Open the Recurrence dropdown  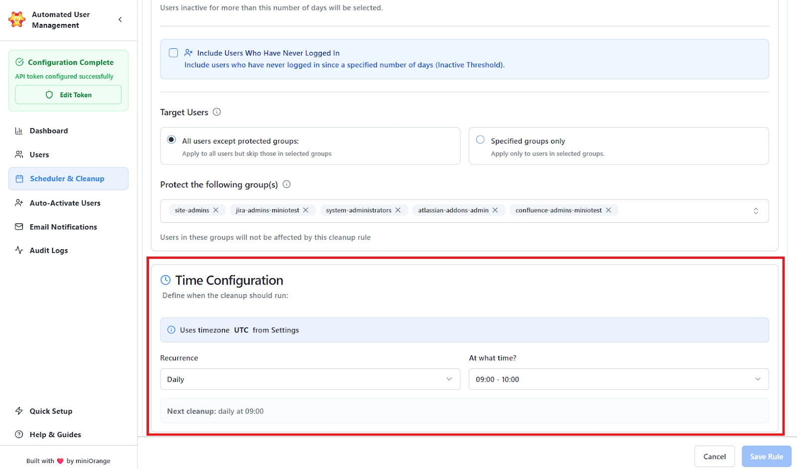[x=310, y=379]
